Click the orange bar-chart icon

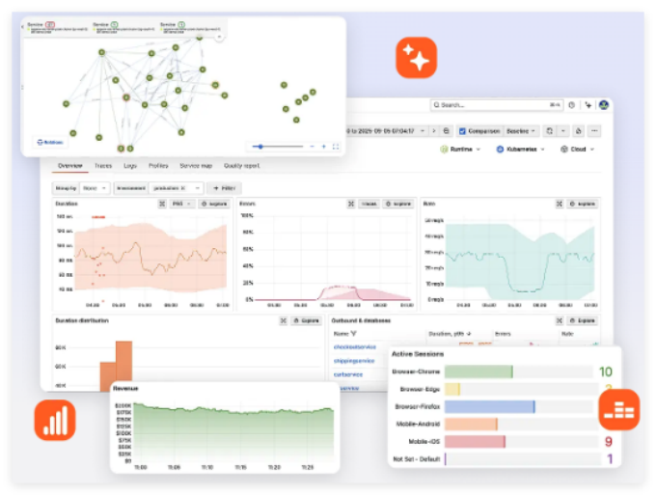tap(55, 420)
